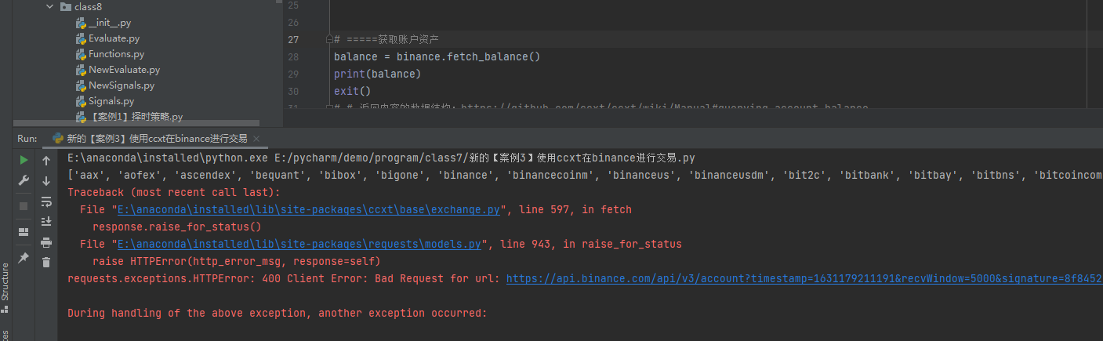Click the raise HTTPError console line

point(236,261)
